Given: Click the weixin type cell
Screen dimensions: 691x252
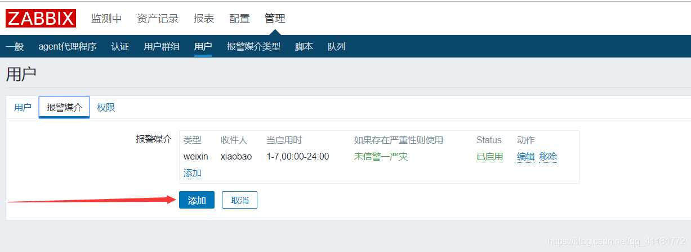Looking at the screenshot, I should point(196,157).
